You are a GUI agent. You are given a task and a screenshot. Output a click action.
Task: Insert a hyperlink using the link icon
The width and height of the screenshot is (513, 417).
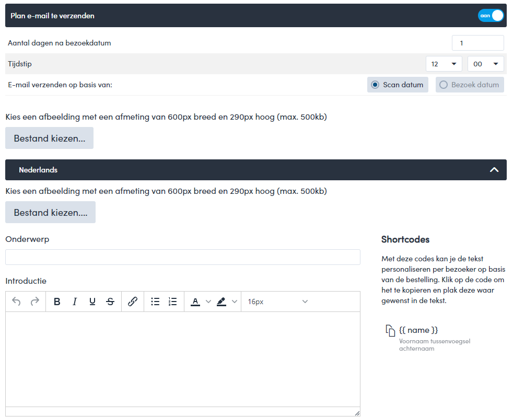click(x=133, y=302)
